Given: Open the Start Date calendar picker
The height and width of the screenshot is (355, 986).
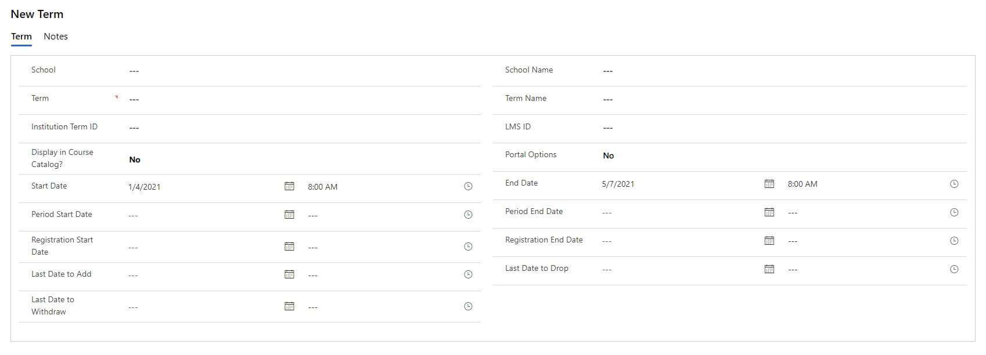Looking at the screenshot, I should point(289,186).
